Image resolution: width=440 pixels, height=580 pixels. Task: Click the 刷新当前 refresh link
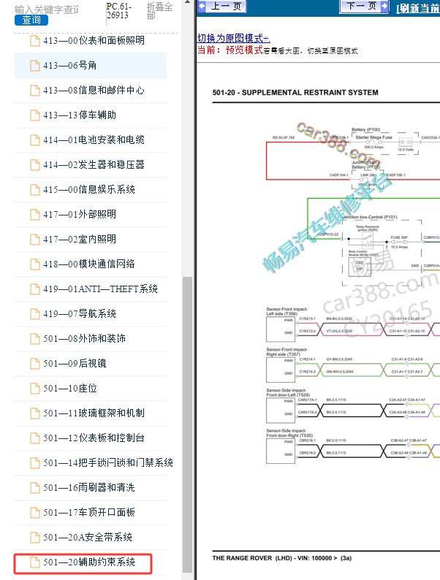(418, 8)
